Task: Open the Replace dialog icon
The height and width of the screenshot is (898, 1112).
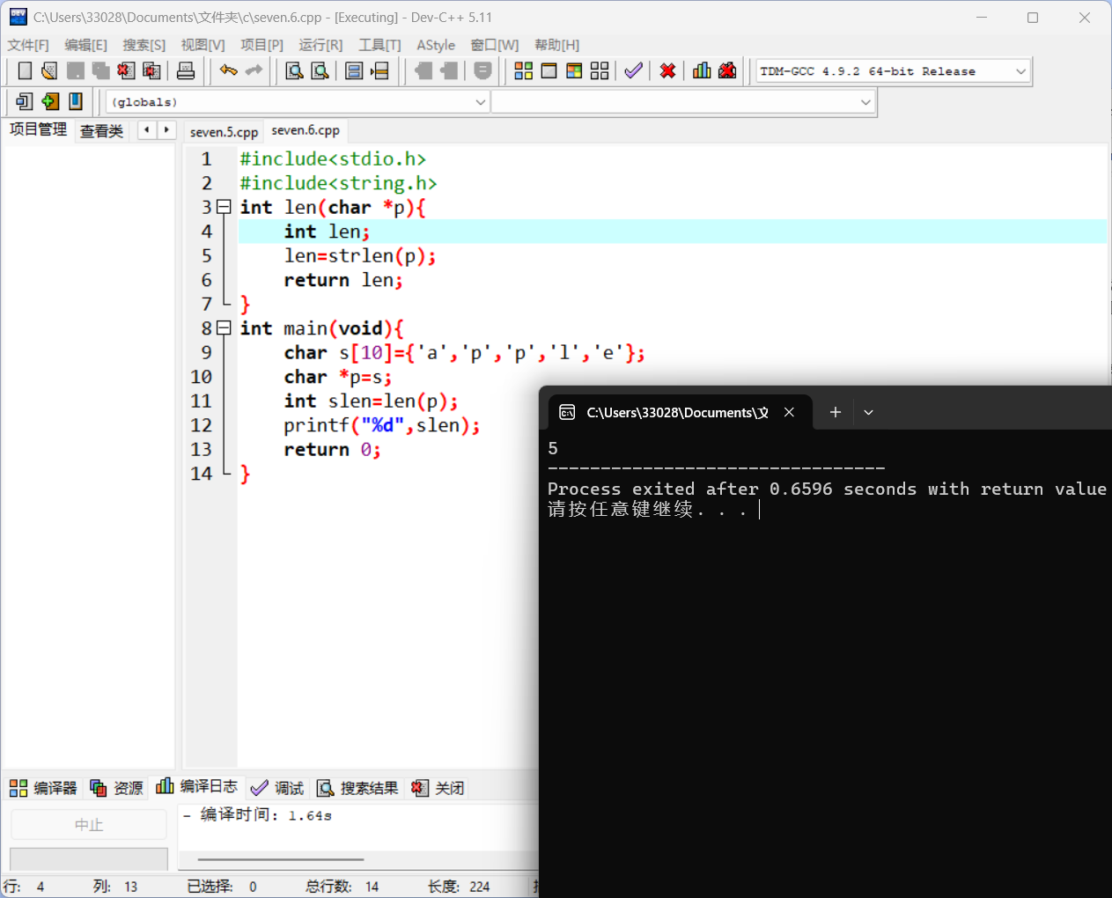Action: [320, 70]
